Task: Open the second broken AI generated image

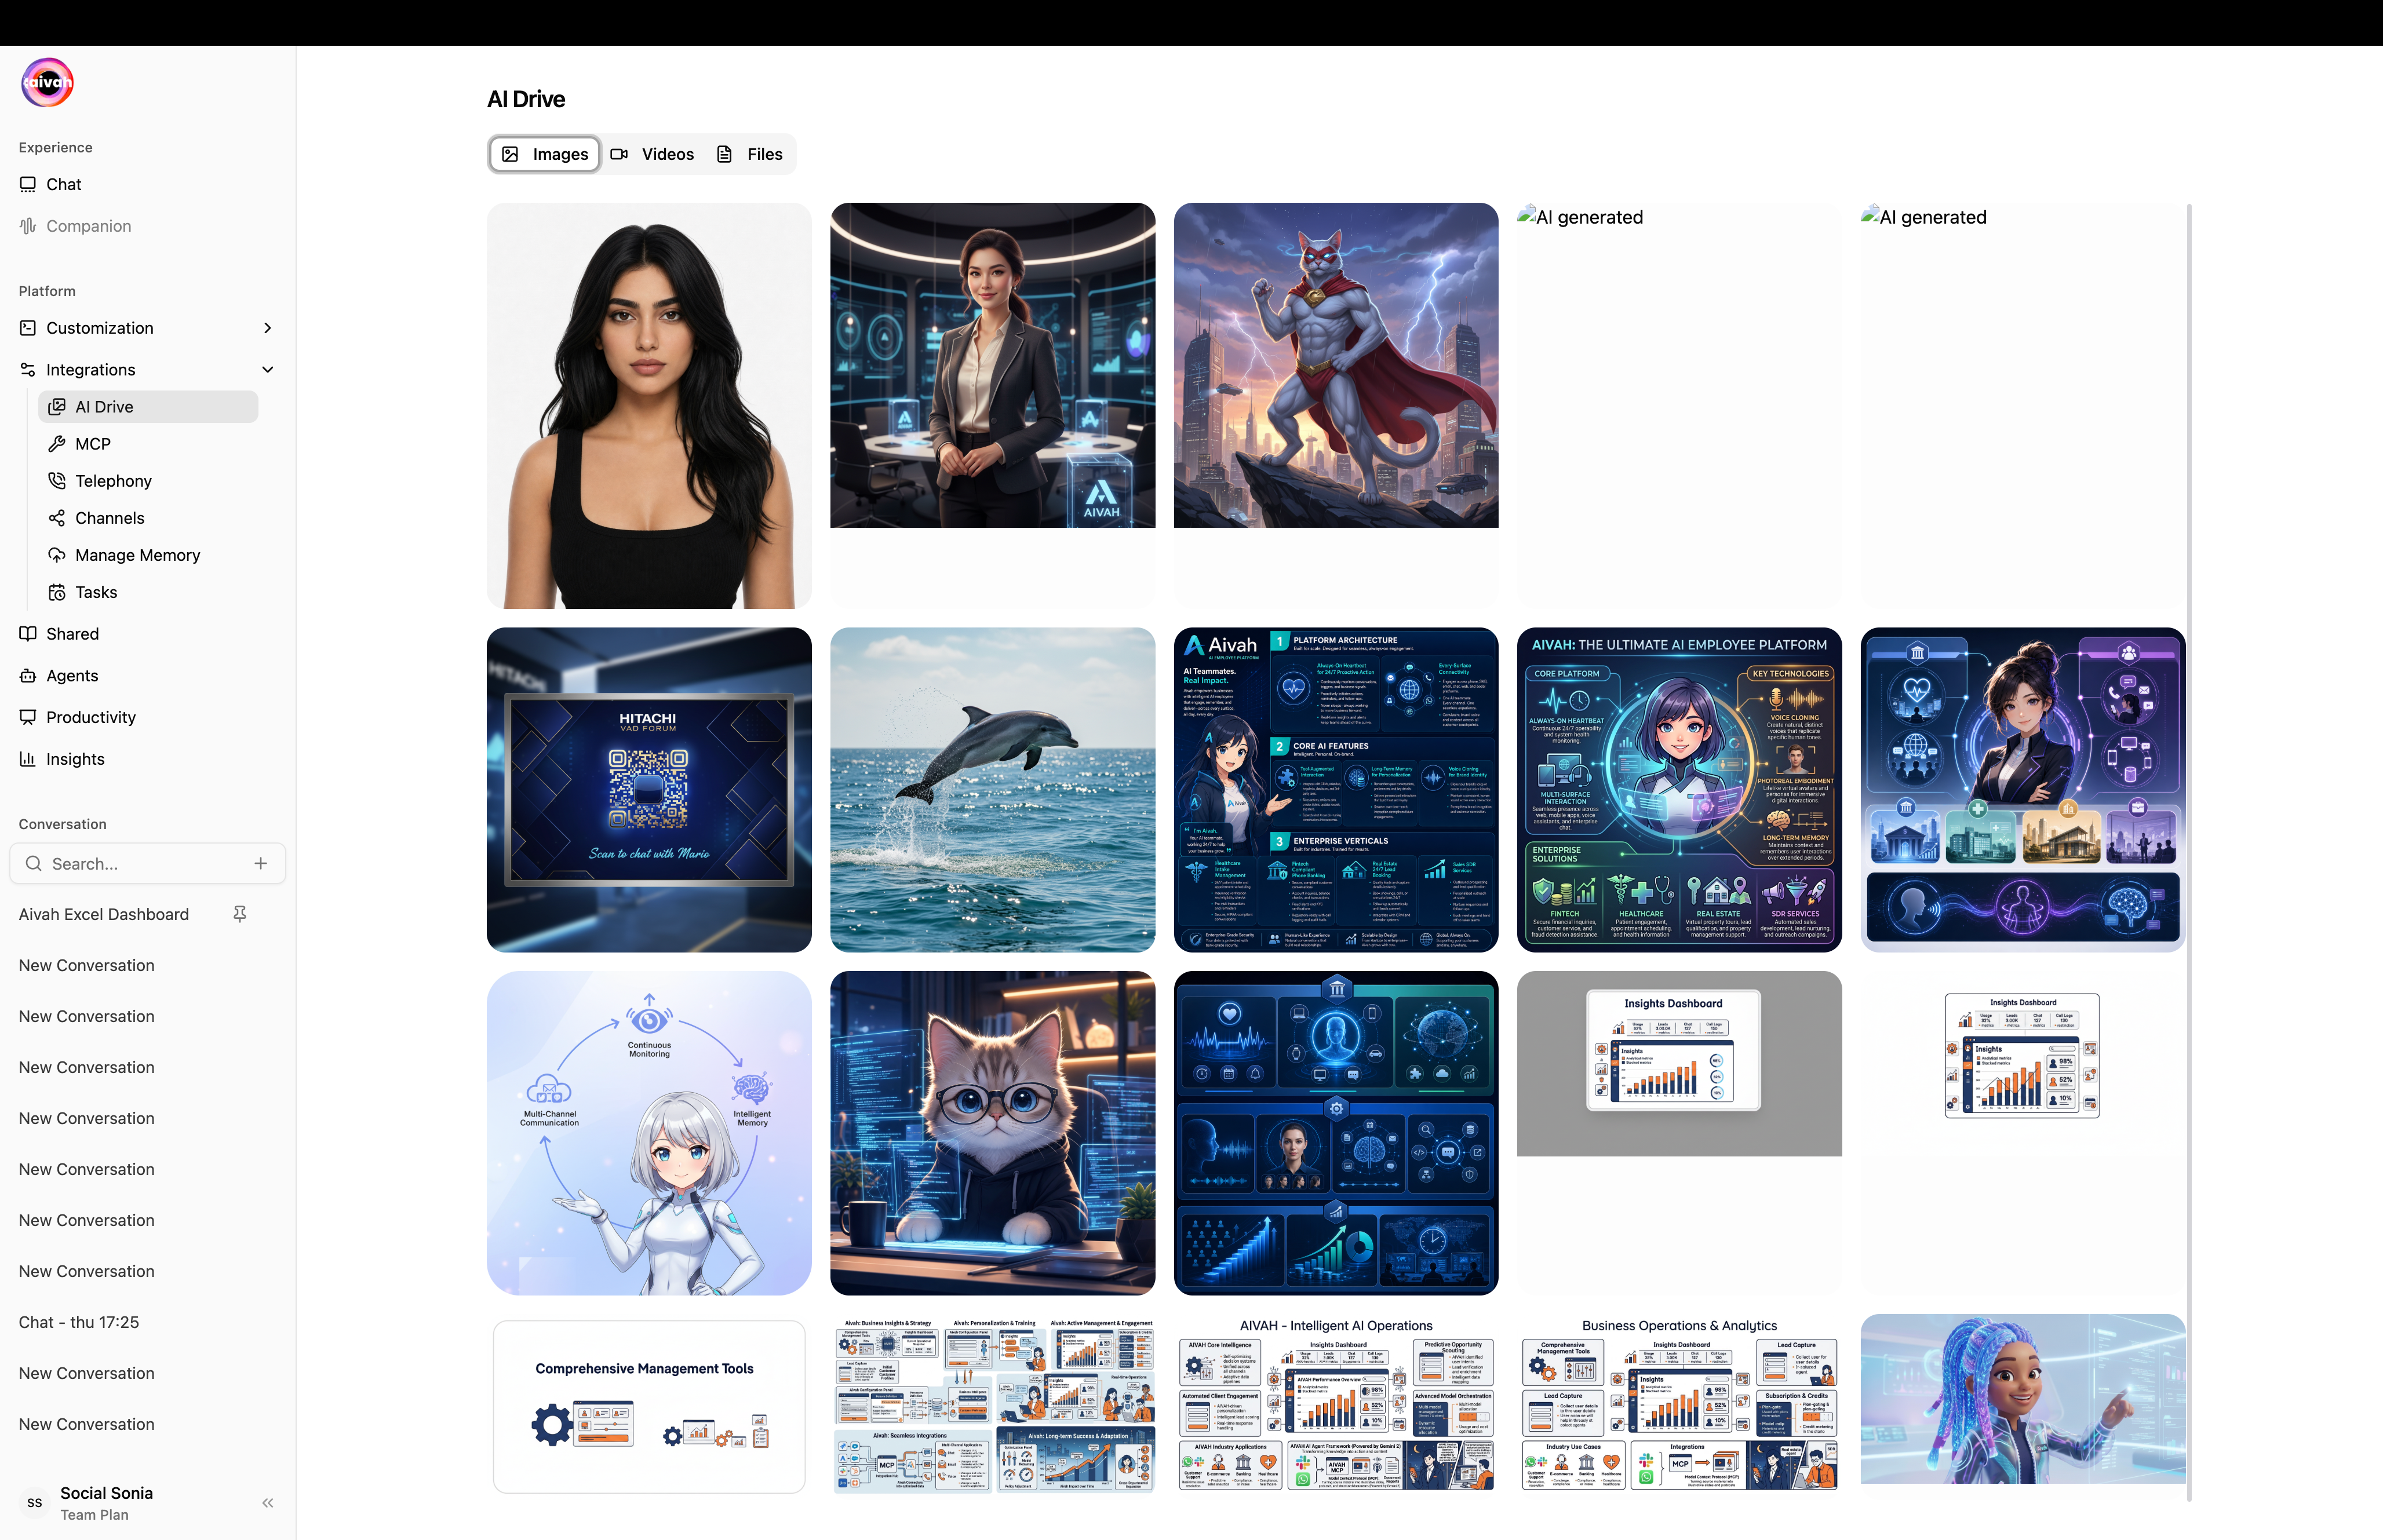Action: tap(2022, 406)
